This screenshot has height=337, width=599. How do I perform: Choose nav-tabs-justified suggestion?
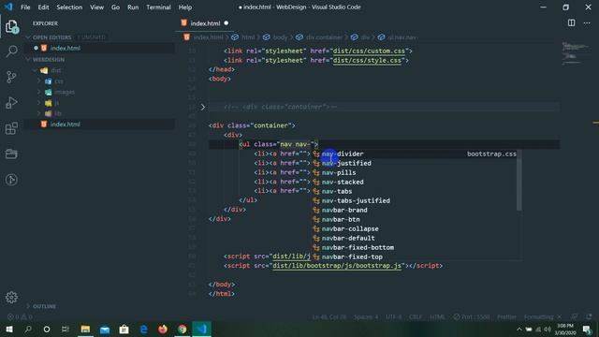(x=414, y=200)
